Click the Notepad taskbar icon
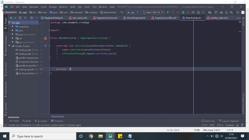Viewport: 249px width, 140px height. (x=130, y=136)
